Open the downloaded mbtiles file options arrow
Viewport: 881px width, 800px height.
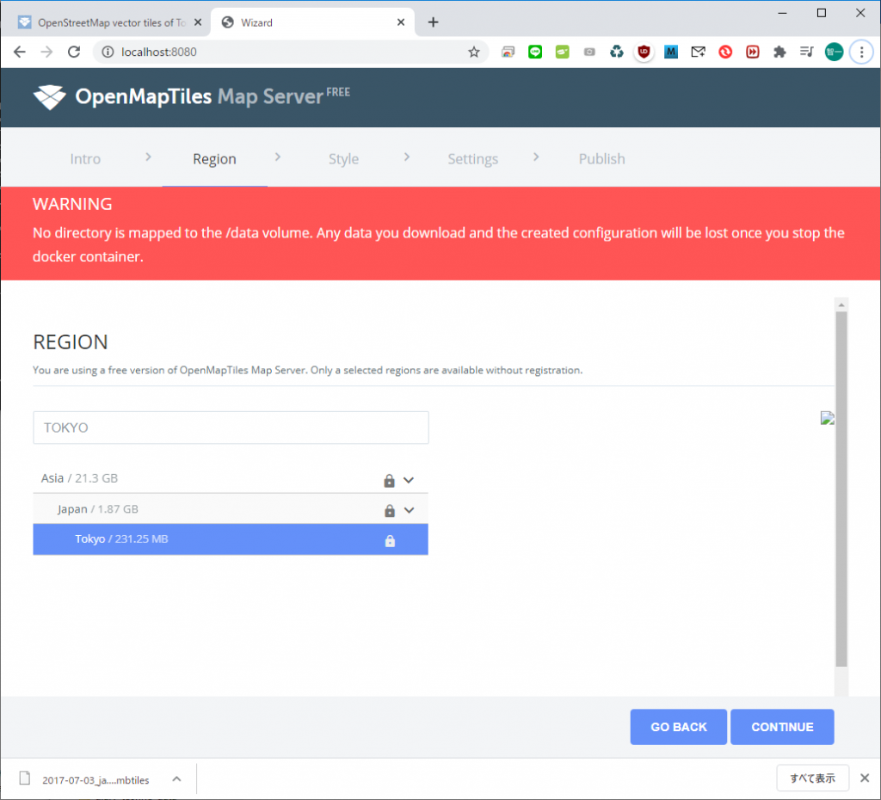pos(176,779)
